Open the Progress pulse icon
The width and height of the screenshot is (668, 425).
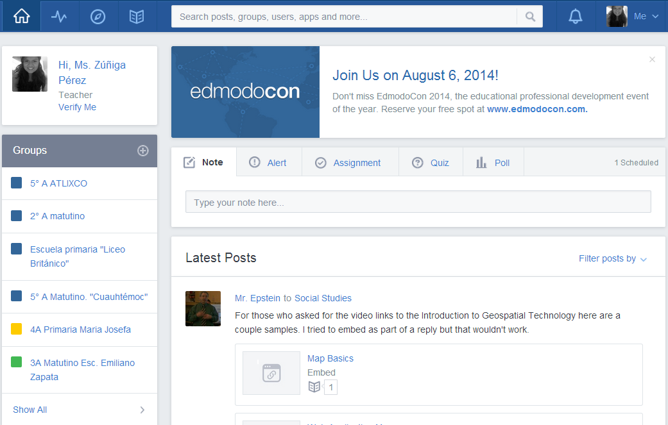59,17
